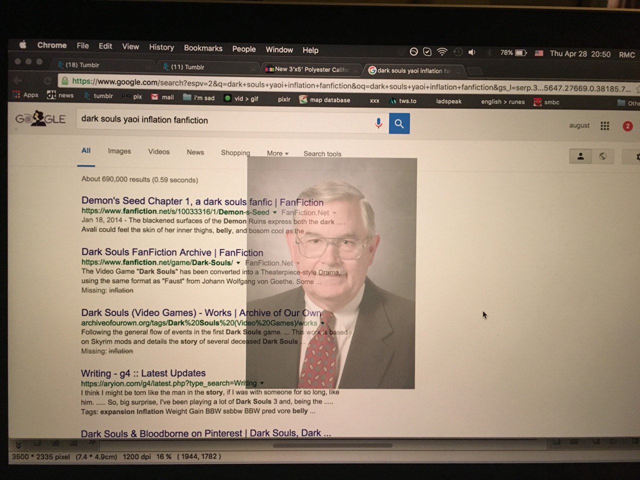
Task: Select the dark souls yaoi inflation tab
Action: 414,70
